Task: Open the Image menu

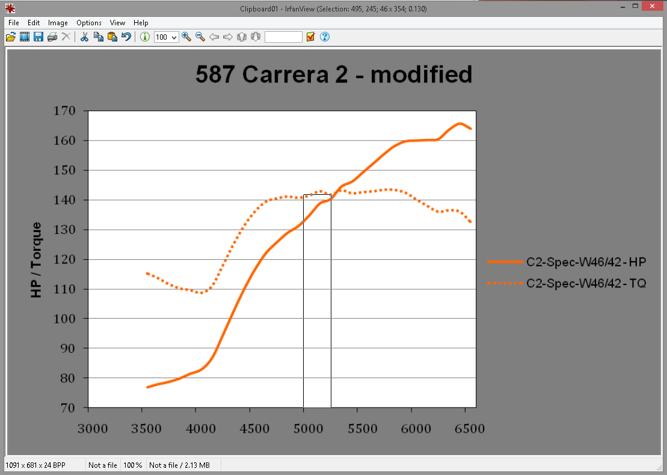Action: pos(58,23)
